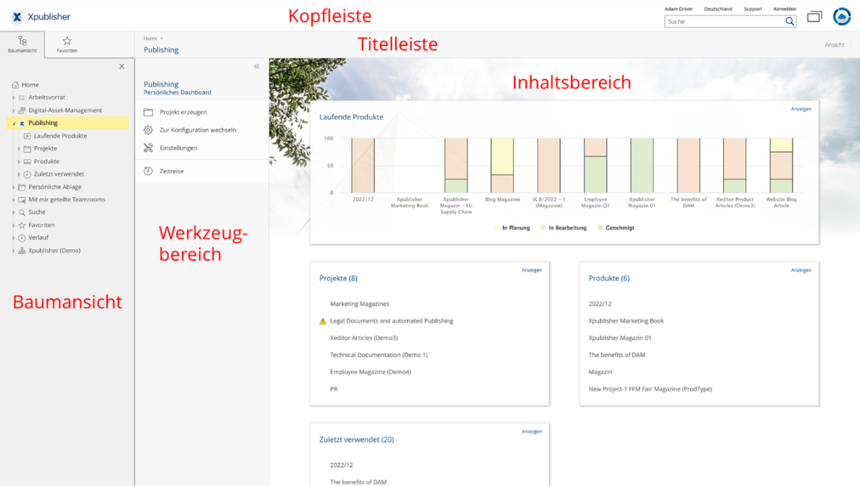
Task: Open the Deutschland language menu
Action: click(718, 9)
